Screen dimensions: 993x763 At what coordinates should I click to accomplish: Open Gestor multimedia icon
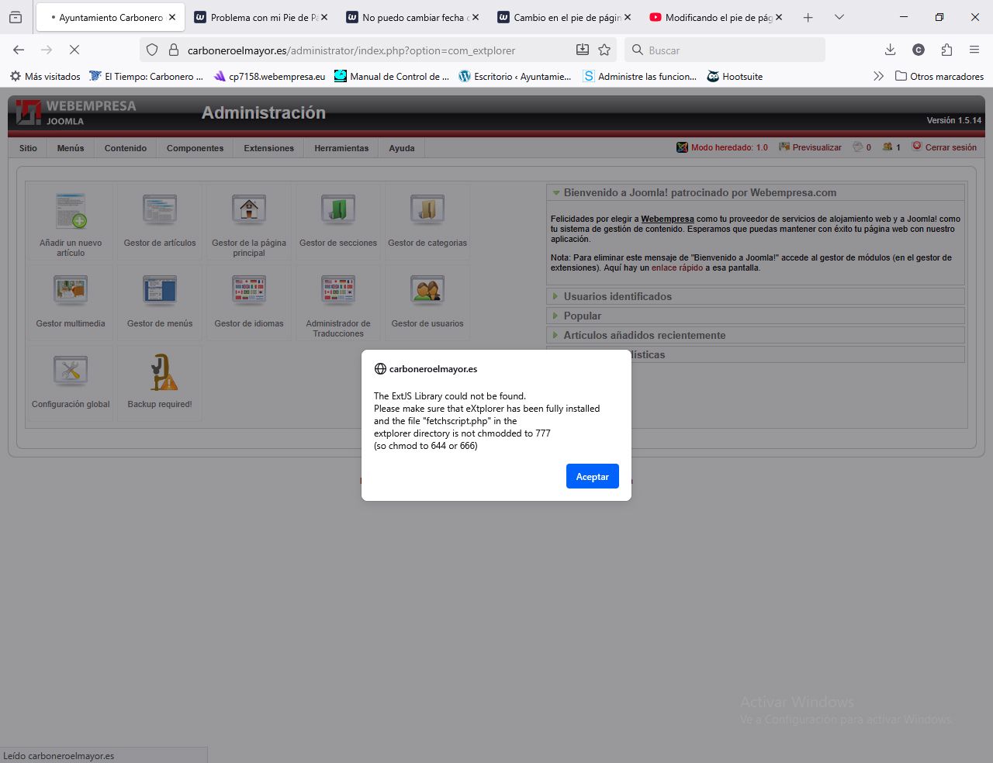click(71, 291)
